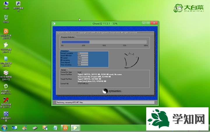Click the colorful tools taskbar icon
This screenshot has width=210, height=132.
coord(45,128)
